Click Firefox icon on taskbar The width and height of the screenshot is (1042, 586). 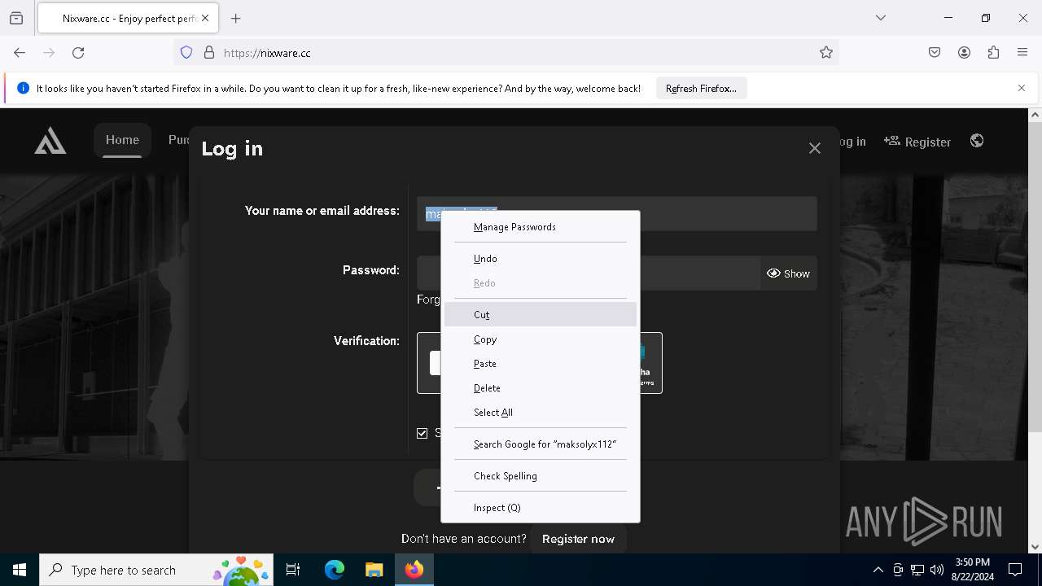point(414,570)
